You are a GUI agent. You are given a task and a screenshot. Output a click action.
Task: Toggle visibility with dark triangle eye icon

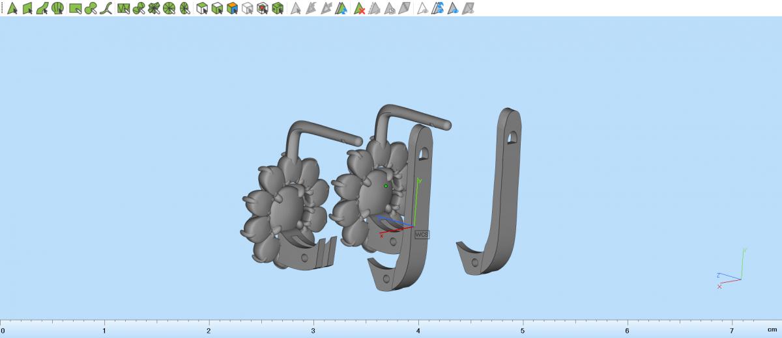click(453, 8)
